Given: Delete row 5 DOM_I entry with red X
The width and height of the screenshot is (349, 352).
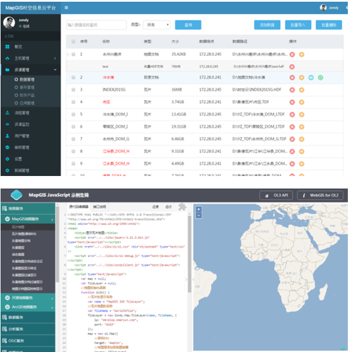Looking at the screenshot, I should pyautogui.click(x=292, y=114).
